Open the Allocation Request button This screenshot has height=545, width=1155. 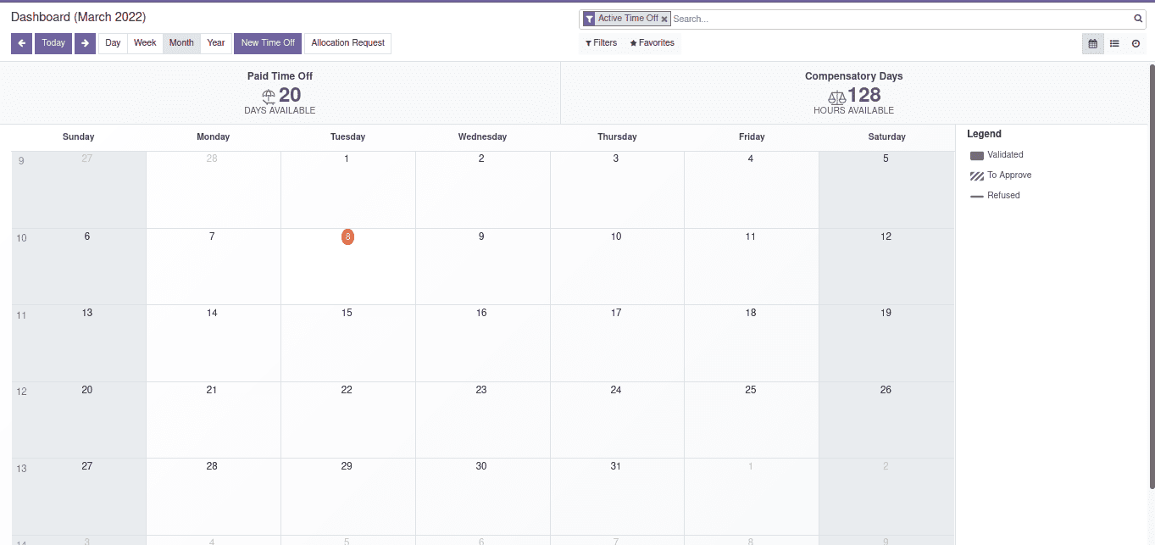(x=347, y=43)
